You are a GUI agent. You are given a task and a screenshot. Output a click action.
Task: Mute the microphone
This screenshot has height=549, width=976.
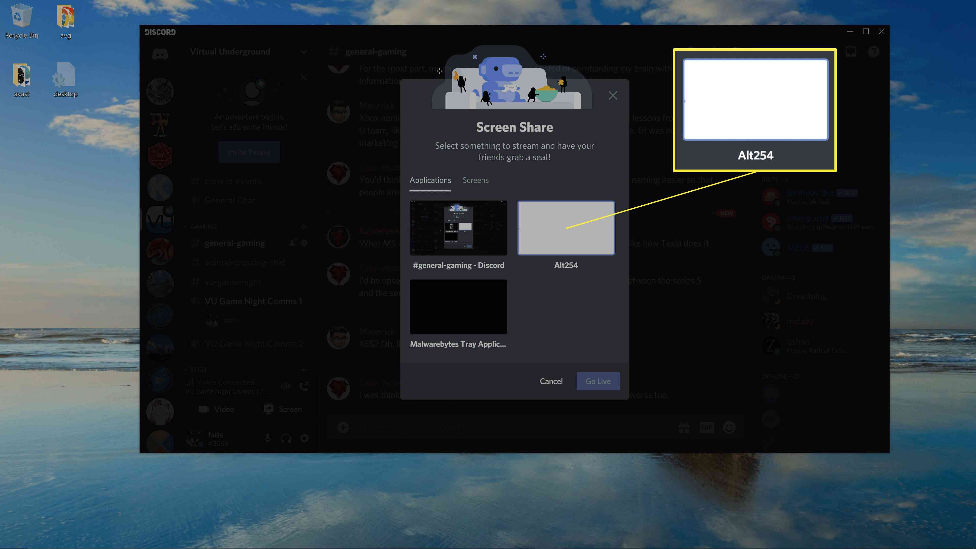click(268, 438)
